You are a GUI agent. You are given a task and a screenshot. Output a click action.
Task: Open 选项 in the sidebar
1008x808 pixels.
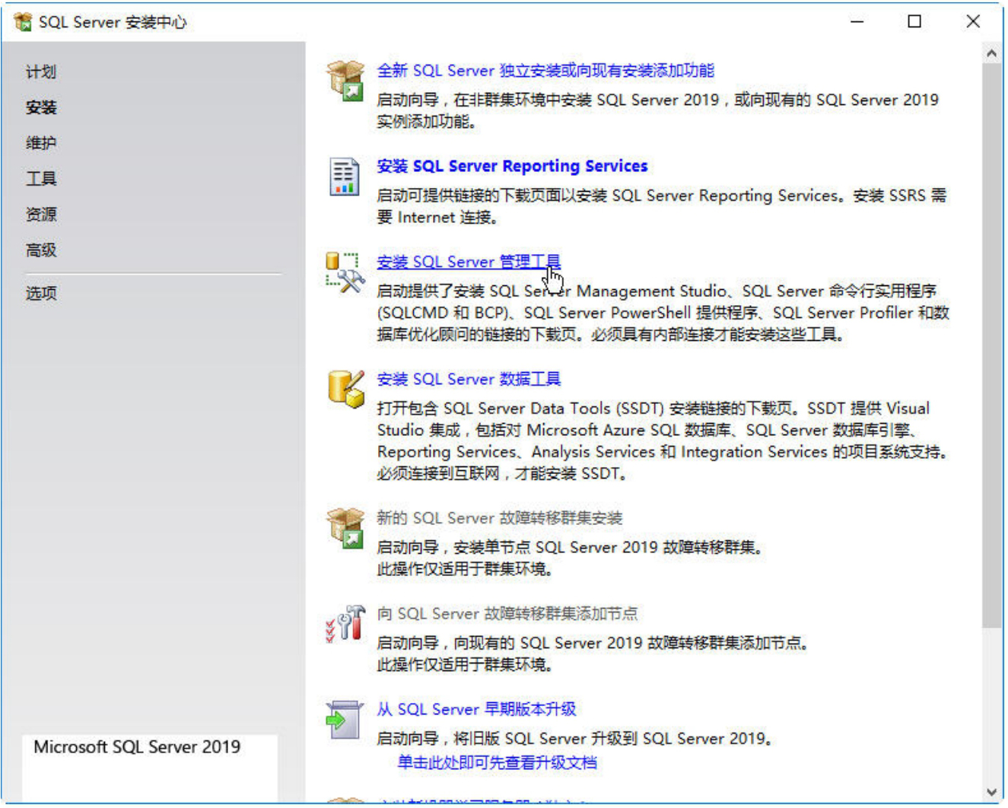41,294
